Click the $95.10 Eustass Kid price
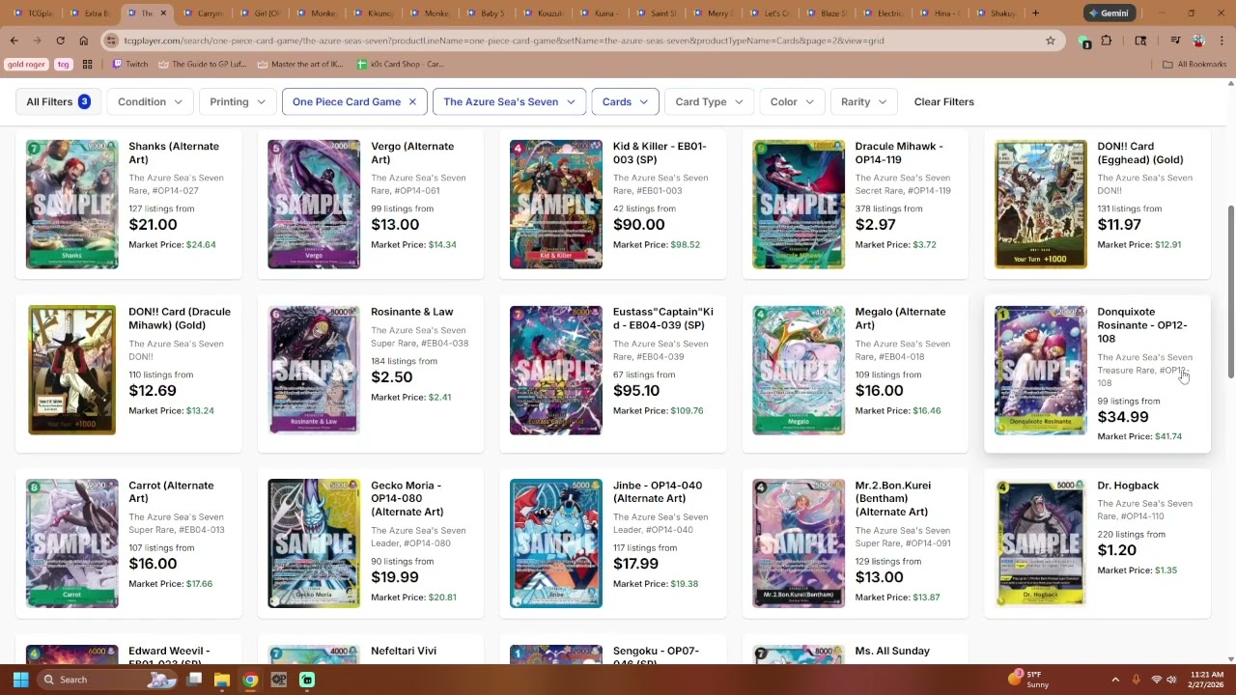The image size is (1236, 695). (636, 391)
